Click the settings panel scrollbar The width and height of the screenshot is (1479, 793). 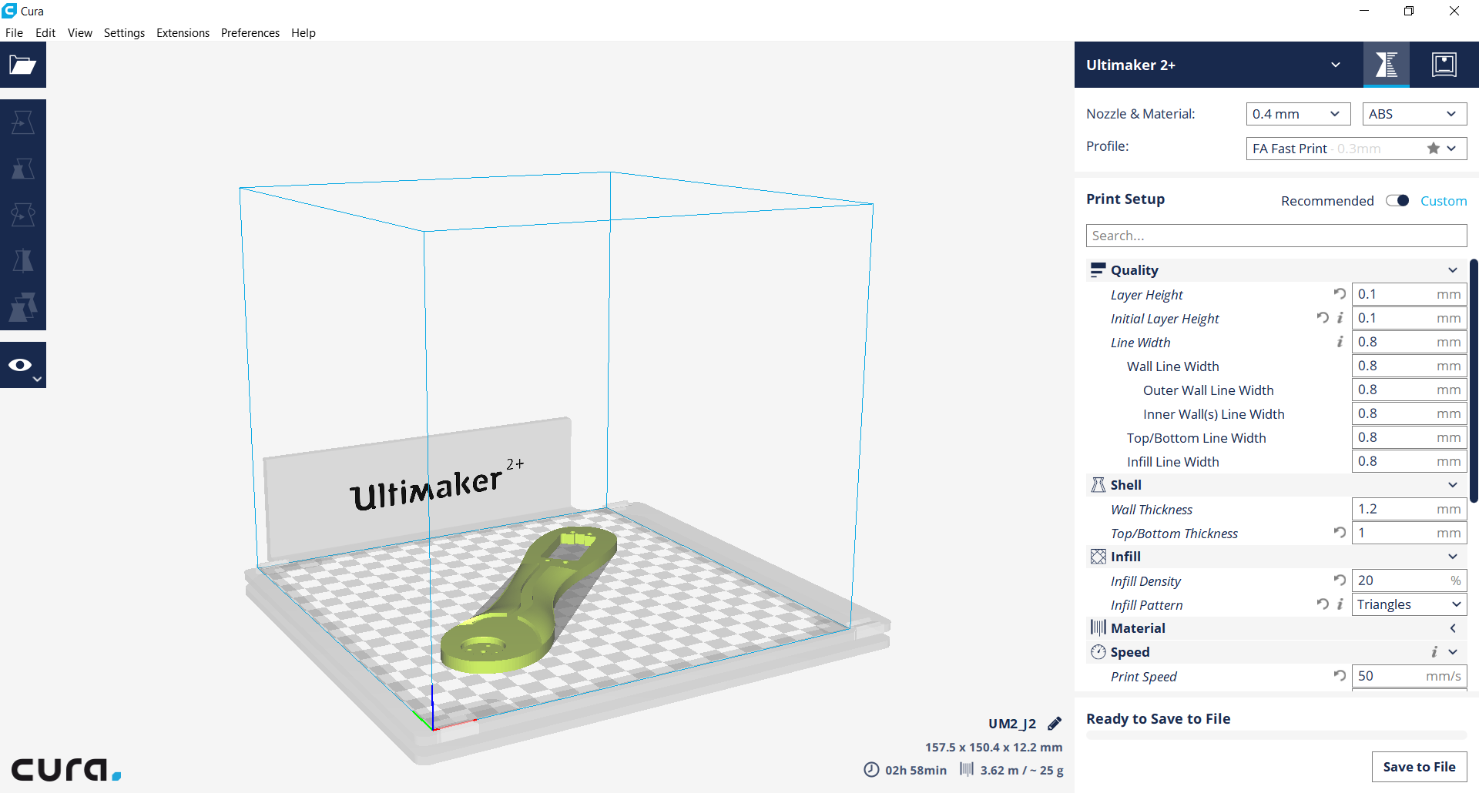1474,381
